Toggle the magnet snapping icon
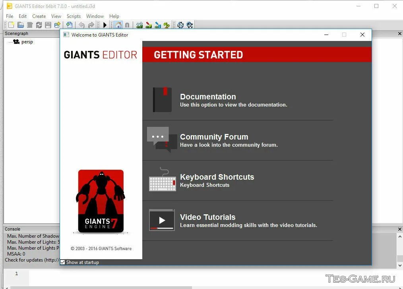The height and width of the screenshot is (289, 403). tap(127, 25)
